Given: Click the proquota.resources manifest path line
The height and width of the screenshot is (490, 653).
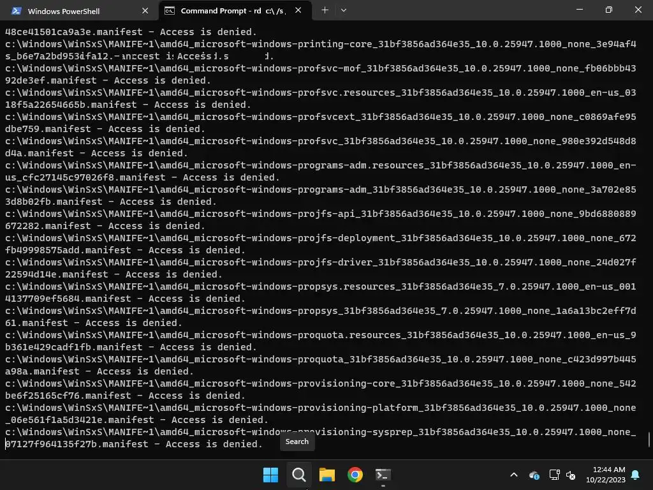Looking at the screenshot, I should click(321, 335).
